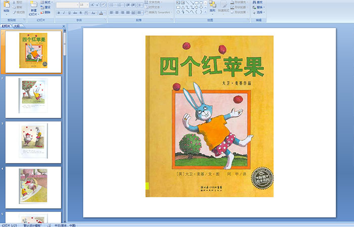Click the Character Spacing AV icon
Viewport: 354px width, 227px height.
(86, 13)
